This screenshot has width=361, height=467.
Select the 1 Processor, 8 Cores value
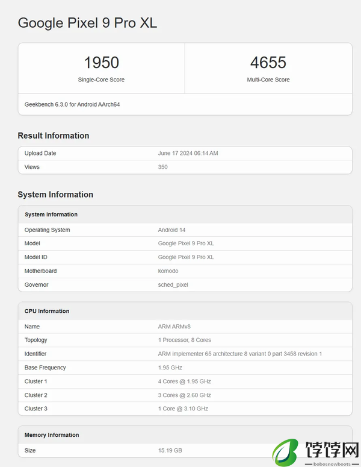(x=185, y=340)
